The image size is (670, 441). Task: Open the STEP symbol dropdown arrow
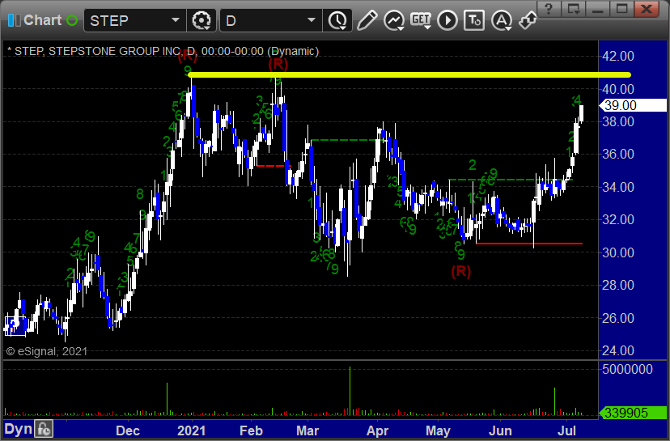[176, 20]
